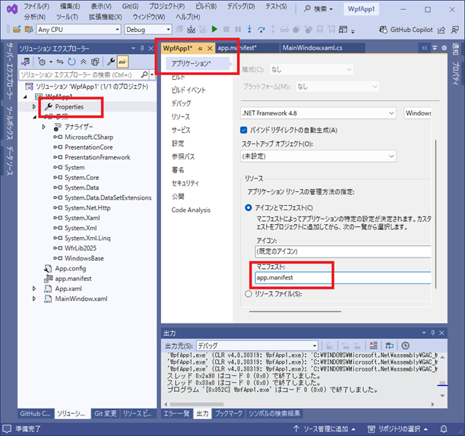Click the Solution Explorer search field
Image resolution: width=465 pixels, height=436 pixels.
click(80, 74)
